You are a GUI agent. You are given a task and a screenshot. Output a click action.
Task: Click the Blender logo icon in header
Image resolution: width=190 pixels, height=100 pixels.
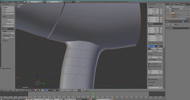pos(78,2)
